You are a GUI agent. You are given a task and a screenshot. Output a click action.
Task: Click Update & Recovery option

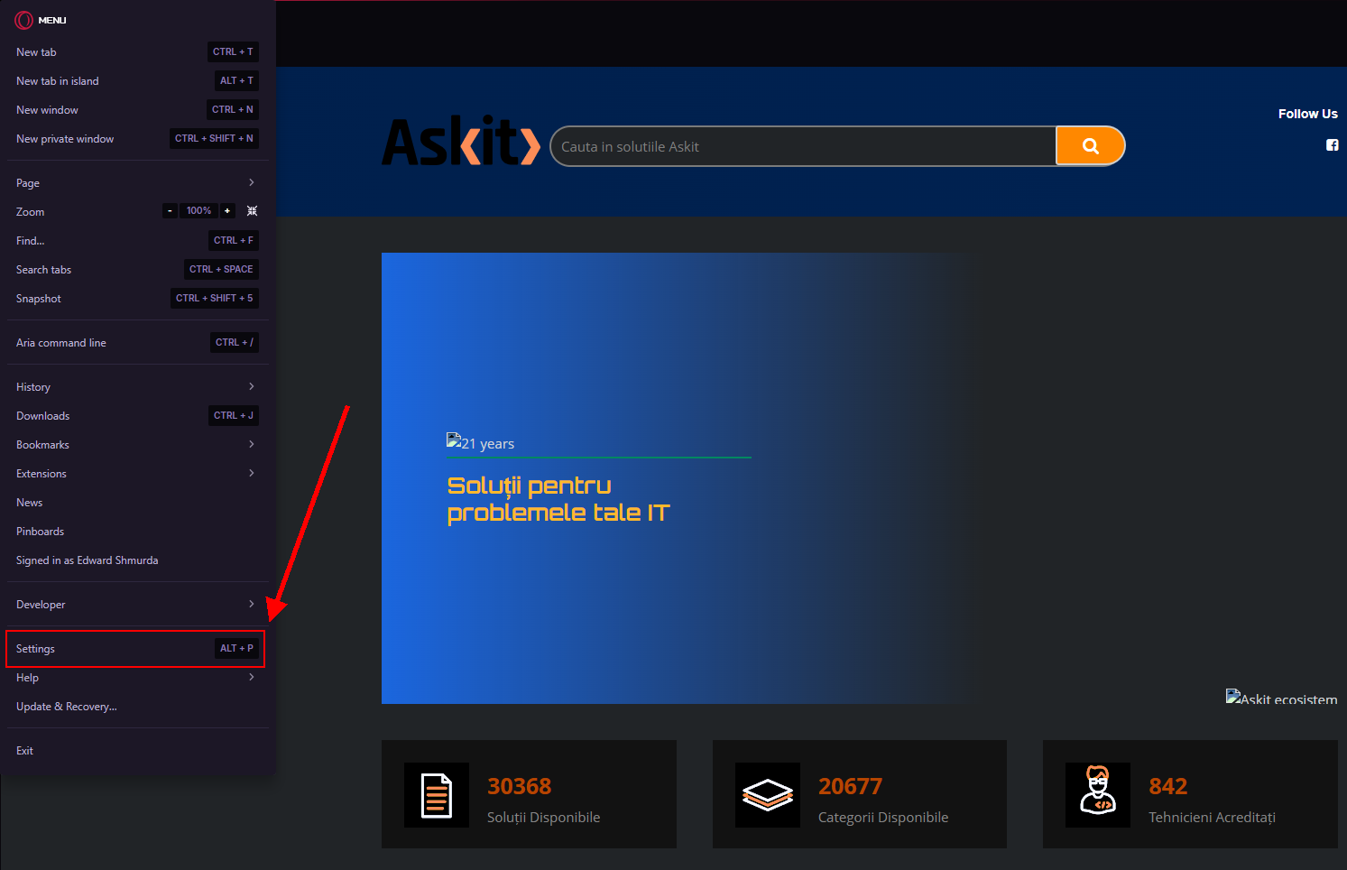67,707
